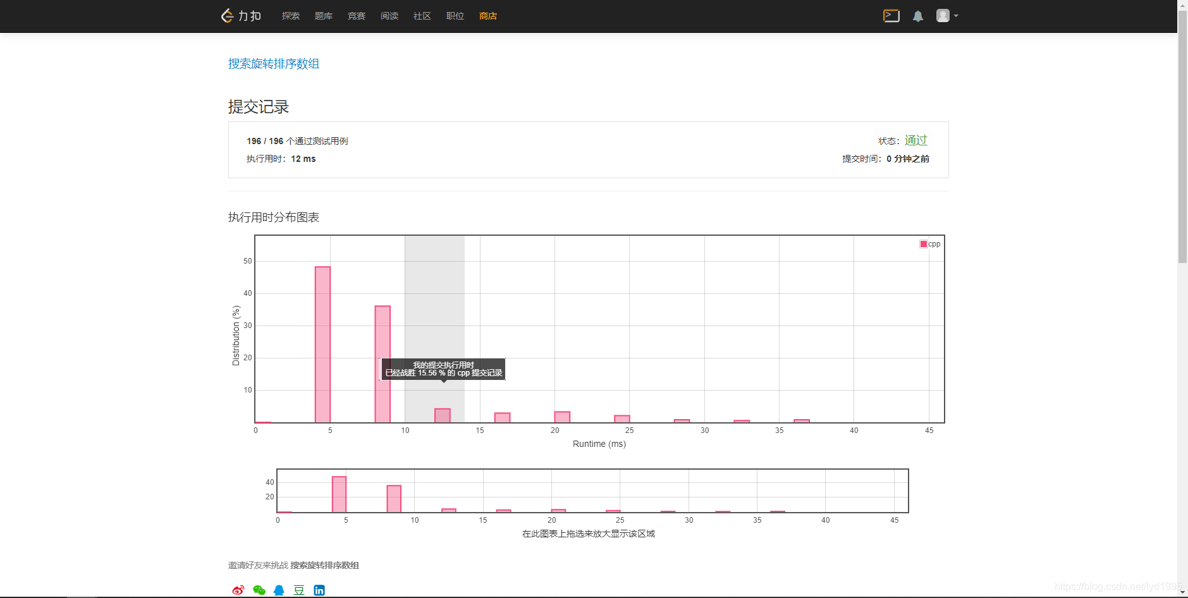Click the tallest bar near 5 ms
The width and height of the screenshot is (1188, 598).
[322, 345]
